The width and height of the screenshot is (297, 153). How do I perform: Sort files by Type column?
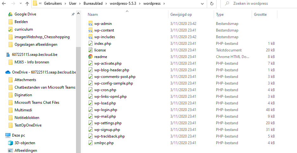click(220, 15)
